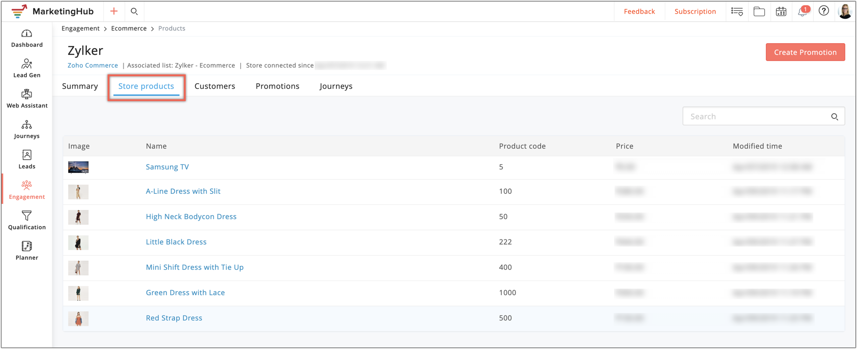Screen dimensions: 857x349
Task: Click the help question mark icon
Action: [x=824, y=11]
